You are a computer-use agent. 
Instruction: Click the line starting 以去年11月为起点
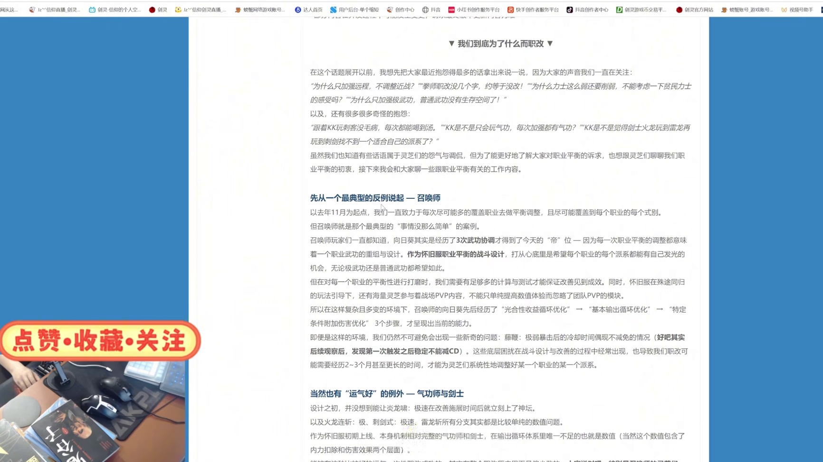click(488, 213)
